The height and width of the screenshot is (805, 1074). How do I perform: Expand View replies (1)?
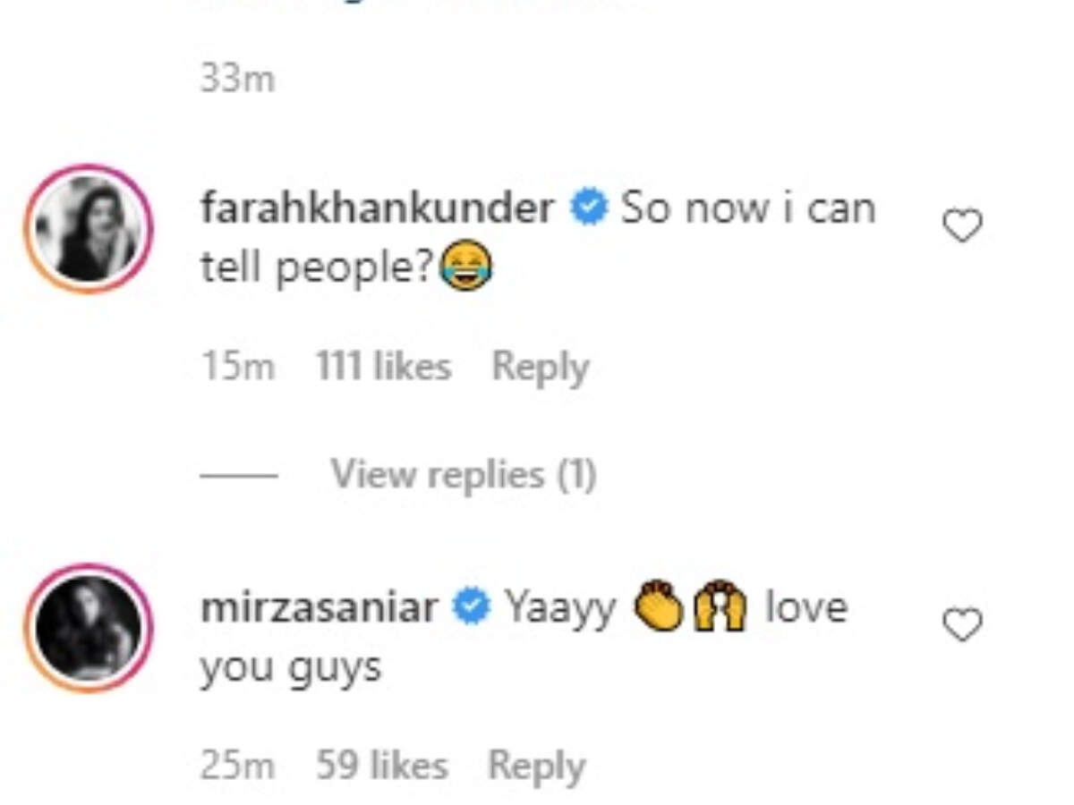[x=463, y=474]
